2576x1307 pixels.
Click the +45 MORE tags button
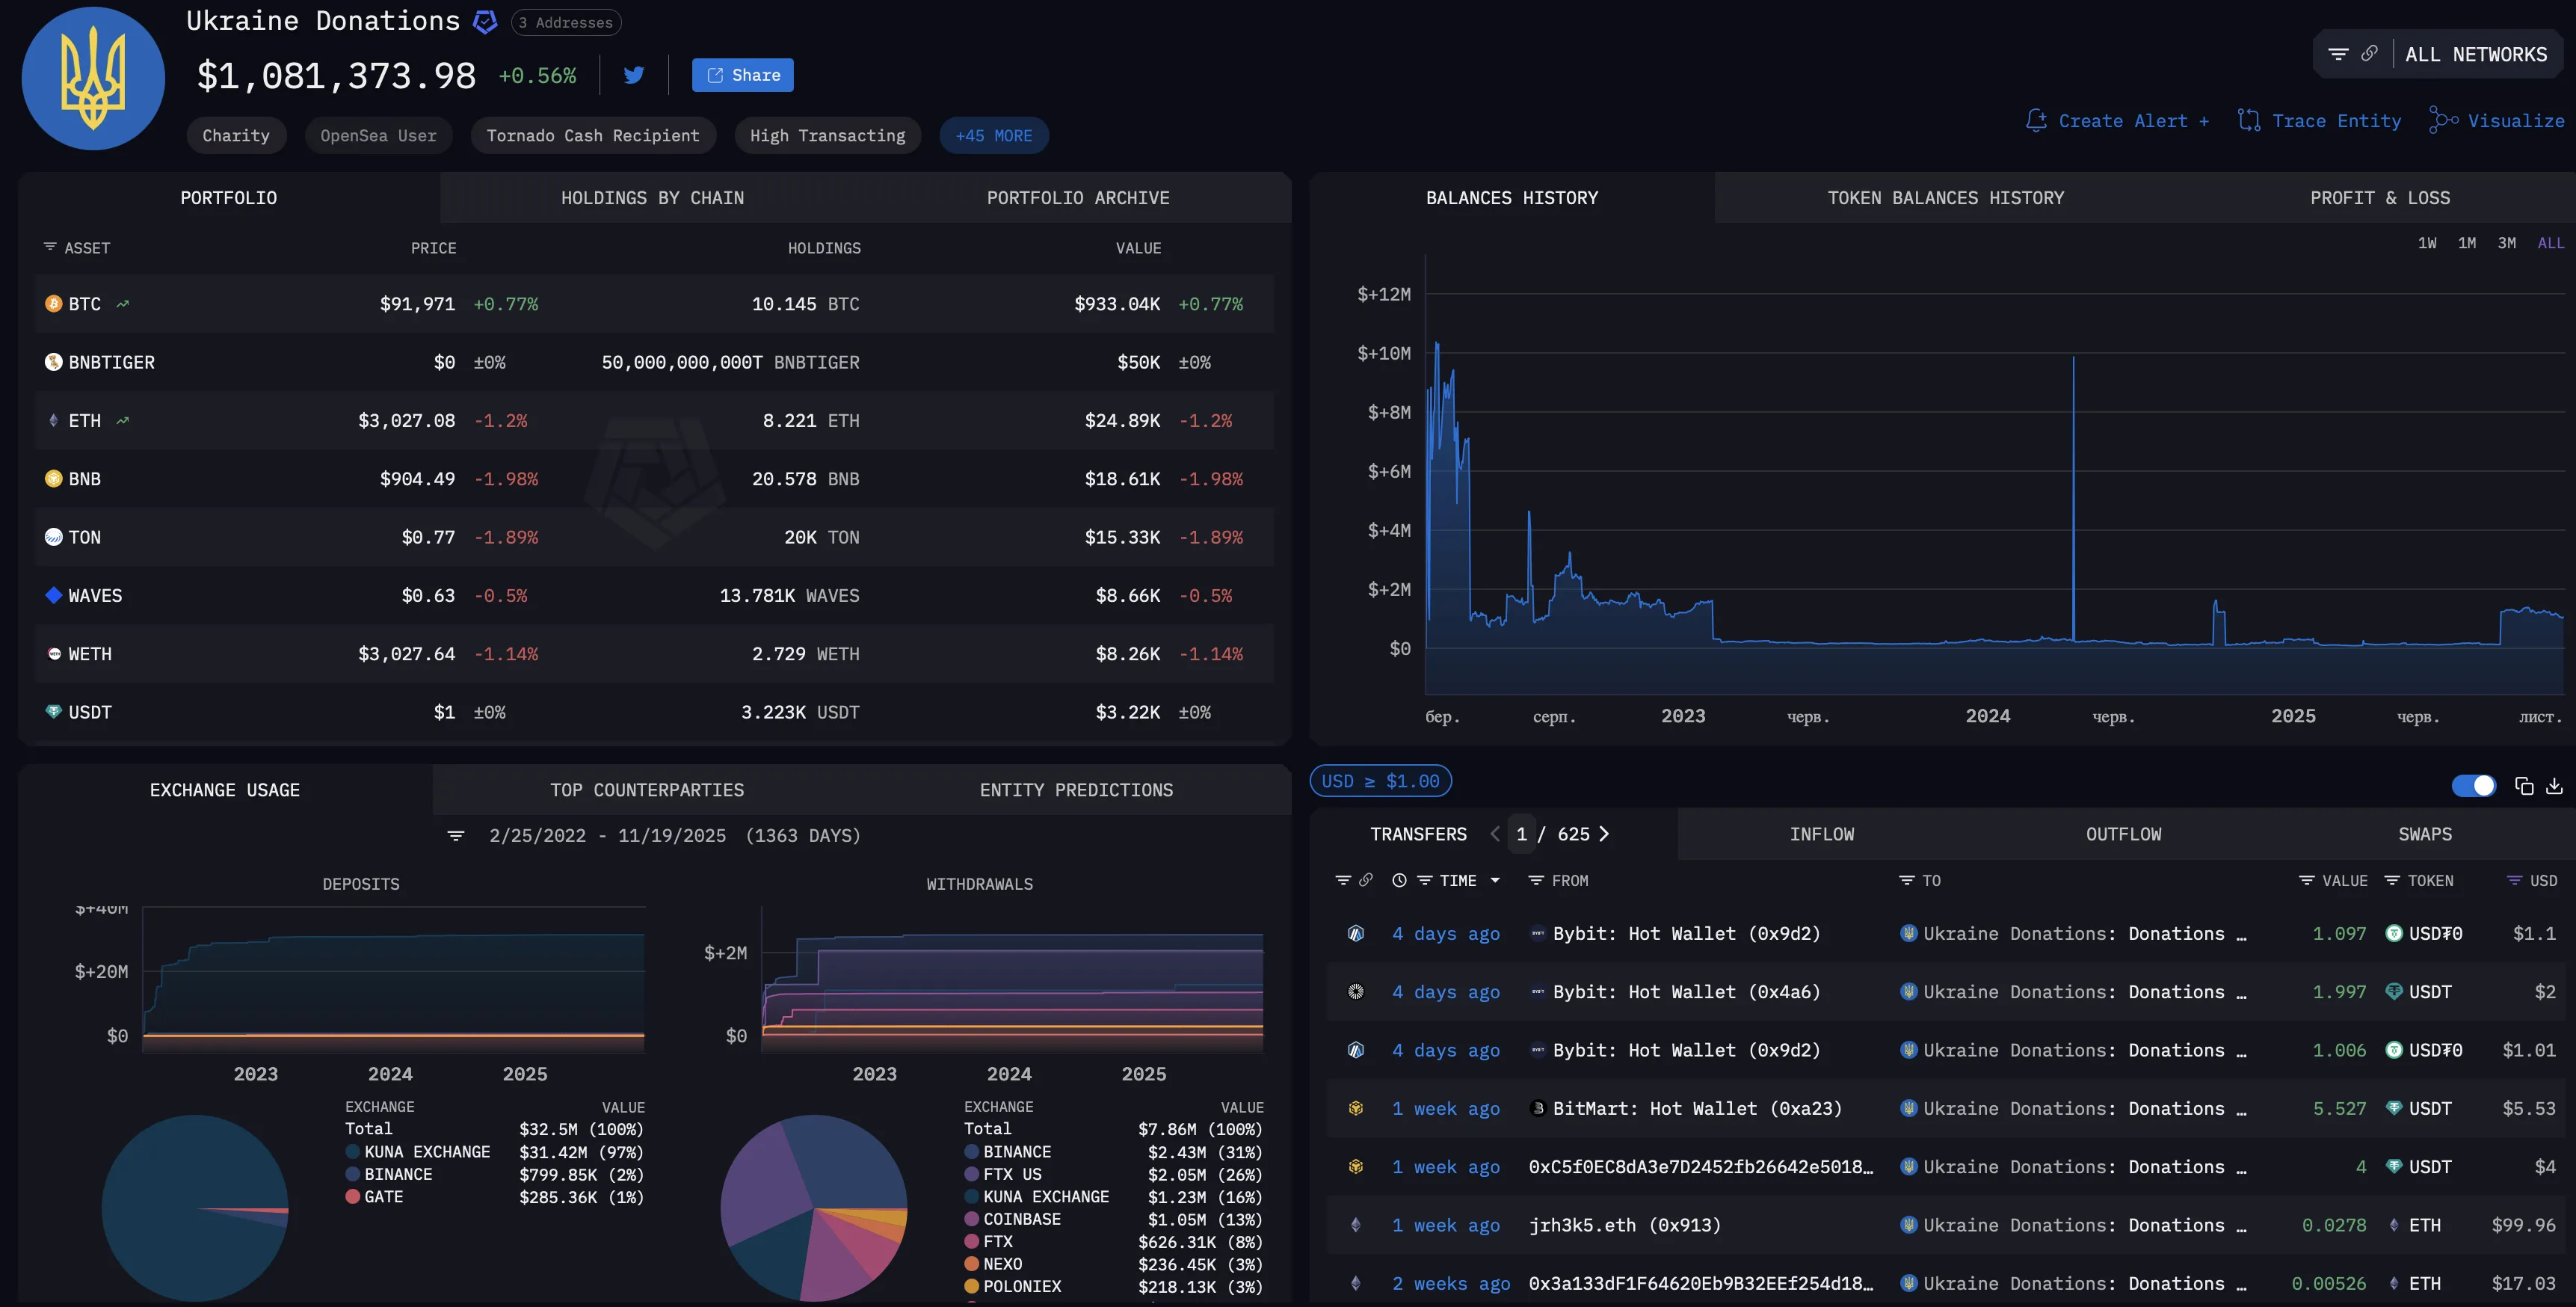tap(993, 136)
